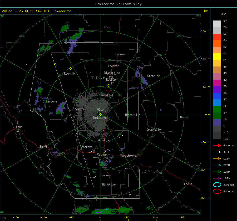Click the red forecast arrow legend icon
This screenshot has width=237, height=221.
click(x=217, y=145)
